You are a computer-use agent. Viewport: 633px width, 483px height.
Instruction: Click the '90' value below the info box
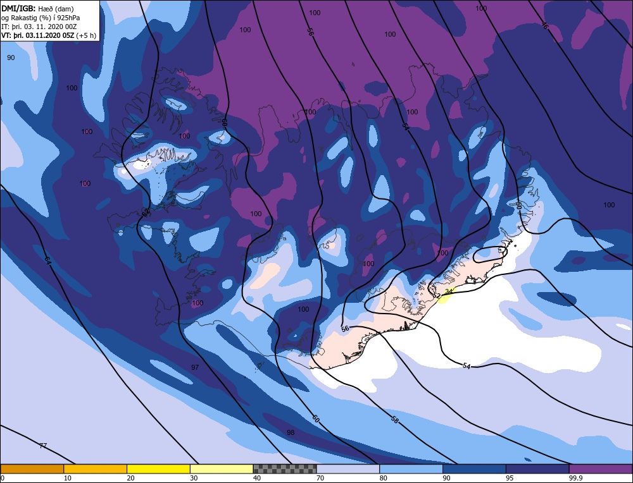11,58
